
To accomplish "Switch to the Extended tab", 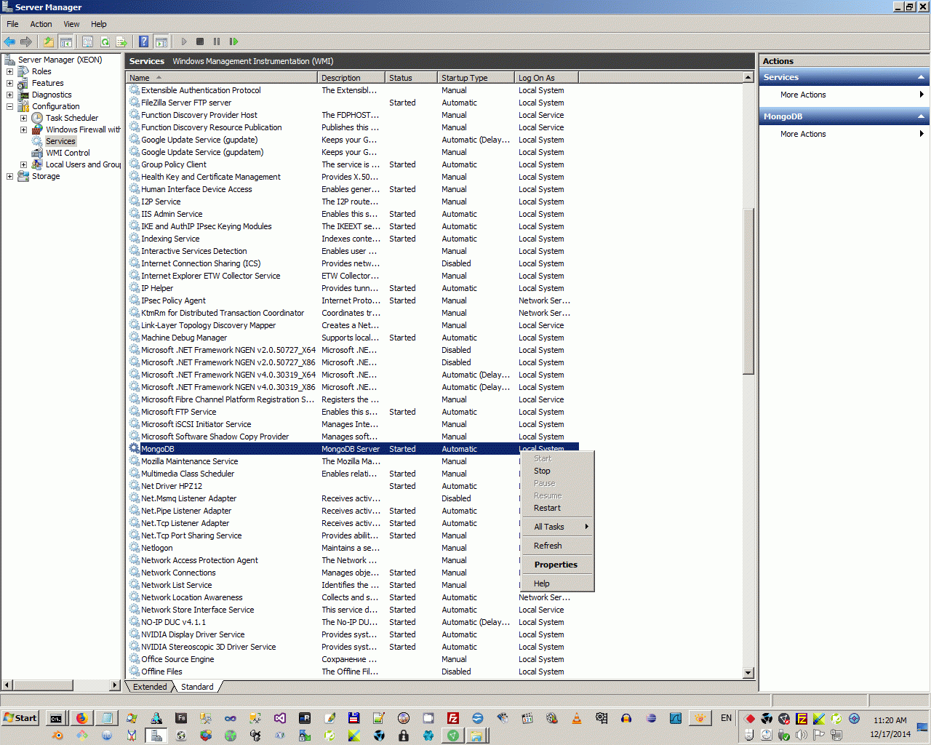I will pyautogui.click(x=150, y=687).
